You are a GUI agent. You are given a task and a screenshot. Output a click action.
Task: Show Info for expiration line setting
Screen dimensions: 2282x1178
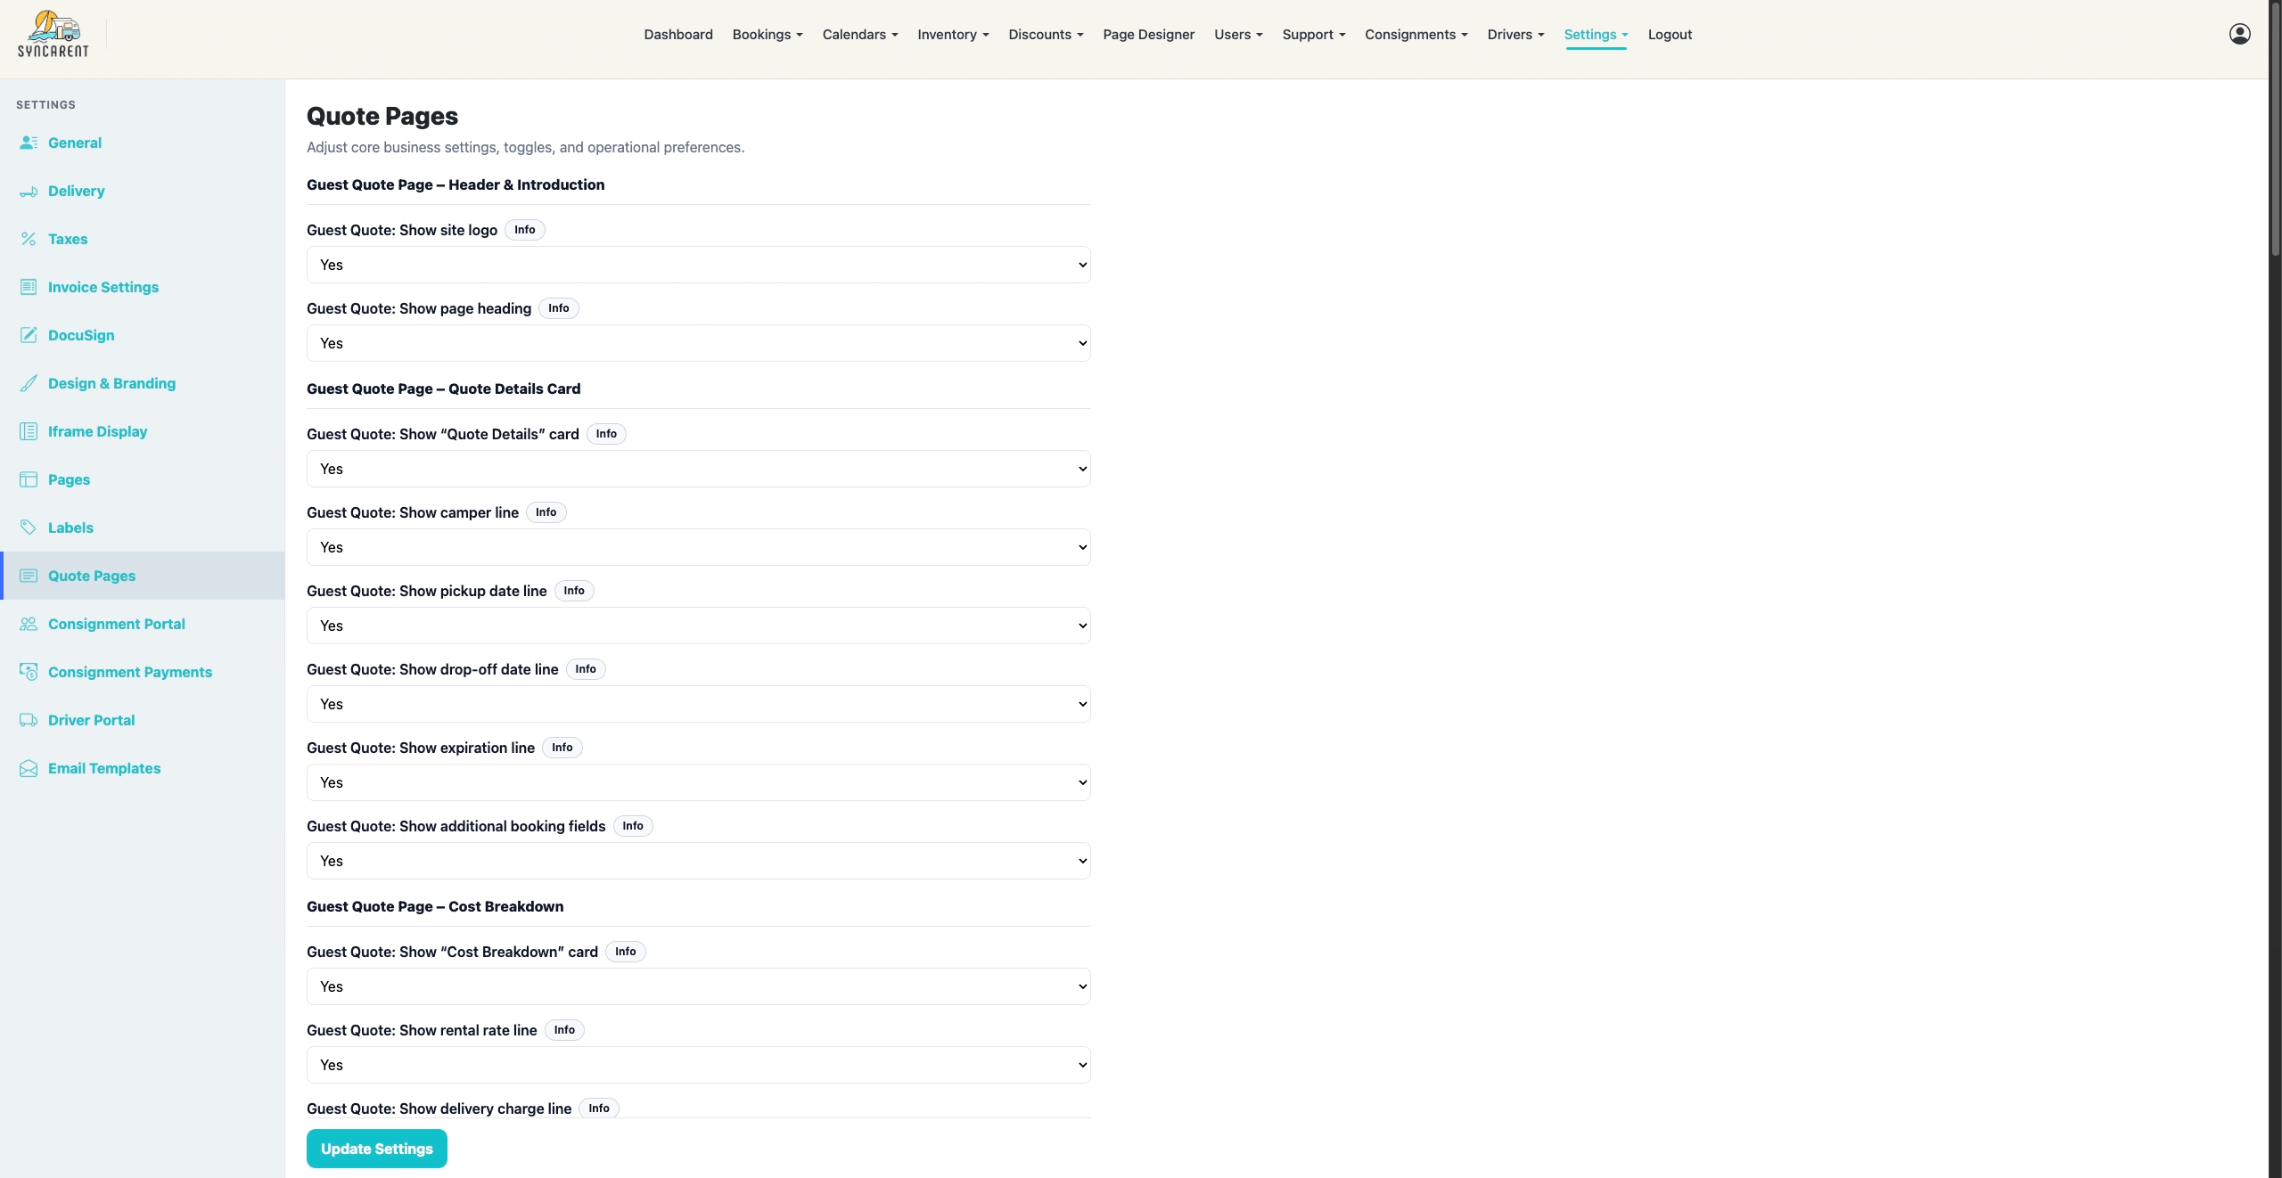click(x=562, y=748)
